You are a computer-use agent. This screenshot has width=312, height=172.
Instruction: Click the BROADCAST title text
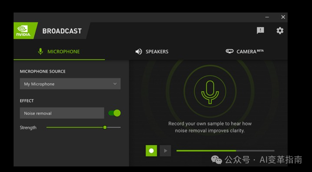tap(62, 31)
